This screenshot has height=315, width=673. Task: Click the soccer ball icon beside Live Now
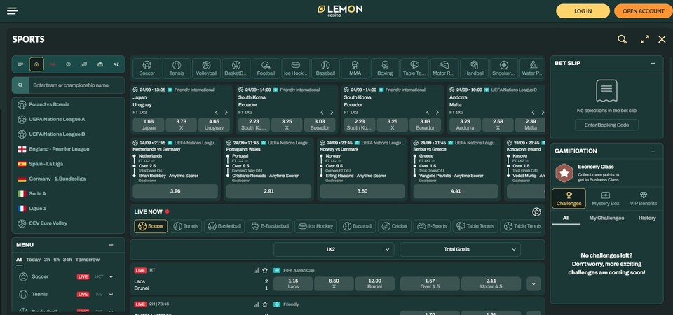(x=536, y=211)
